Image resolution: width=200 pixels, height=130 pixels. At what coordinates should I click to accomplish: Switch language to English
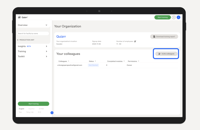(x=22, y=109)
